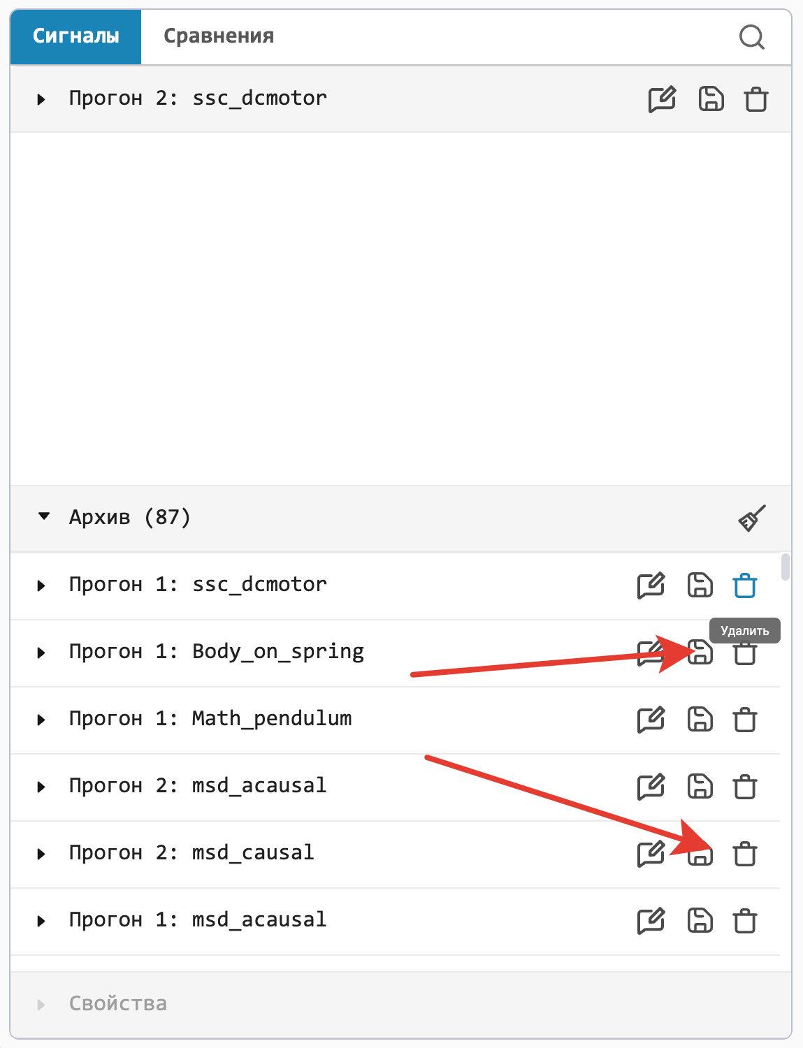Screen dimensions: 803x1048
Task: Edit comment for Прогон 2: msd_causal
Action: click(651, 854)
